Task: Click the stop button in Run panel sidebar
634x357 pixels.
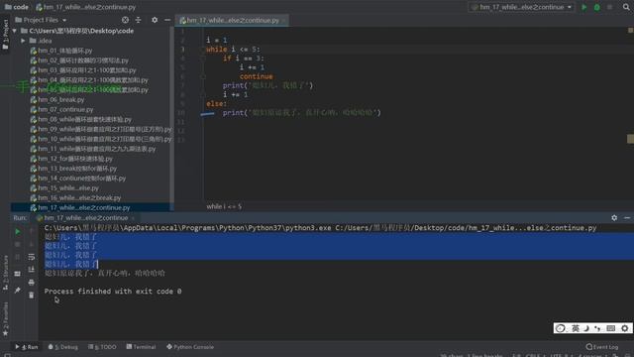Action: pos(18,245)
